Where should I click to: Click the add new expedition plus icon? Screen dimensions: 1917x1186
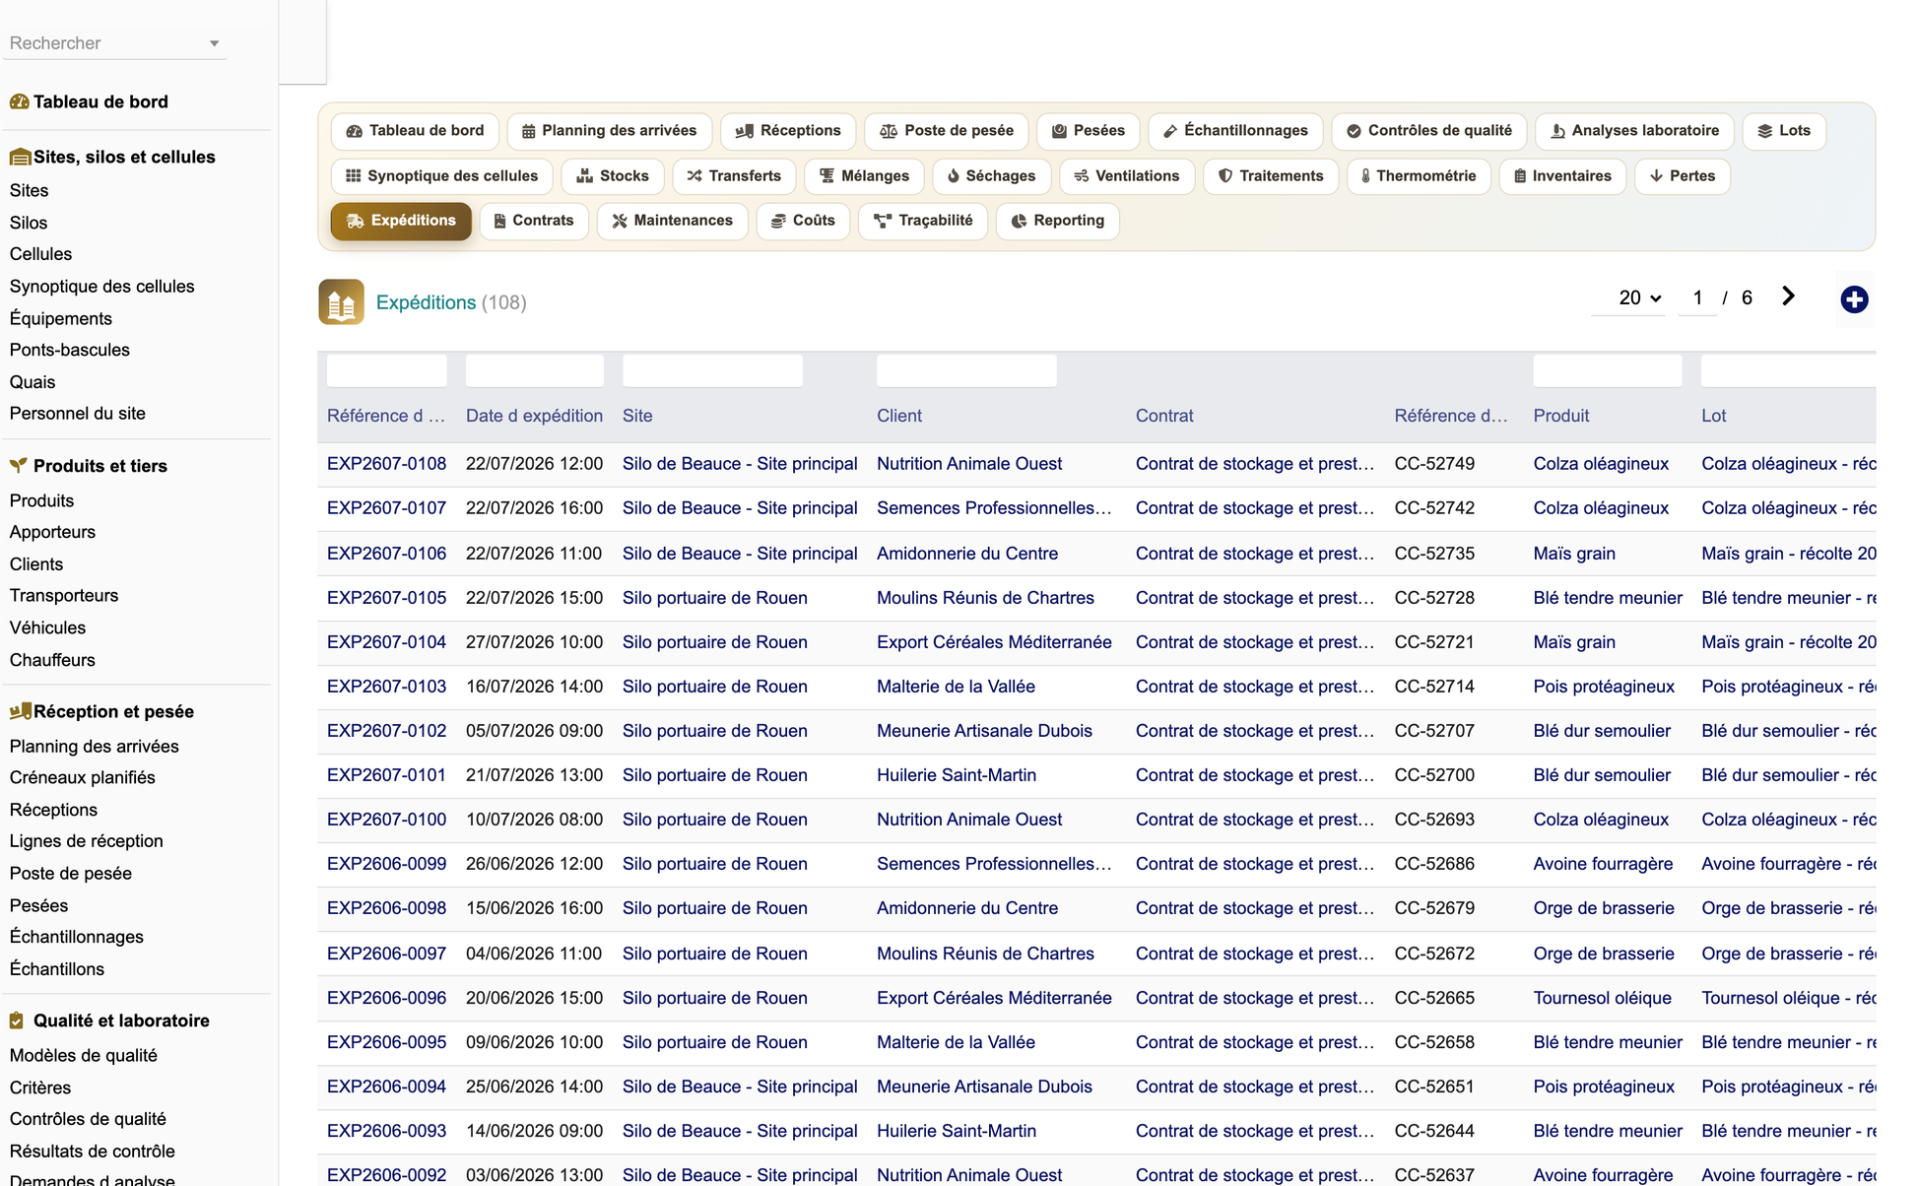pyautogui.click(x=1854, y=299)
